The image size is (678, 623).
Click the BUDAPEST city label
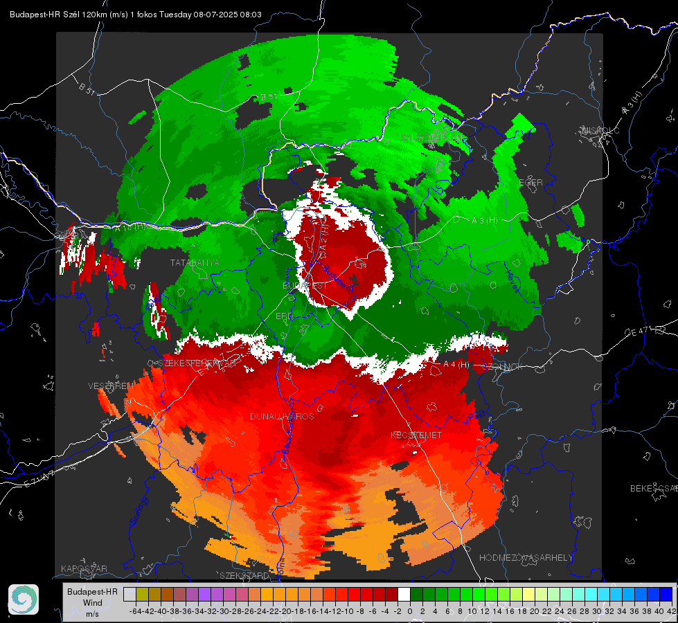pos(305,286)
